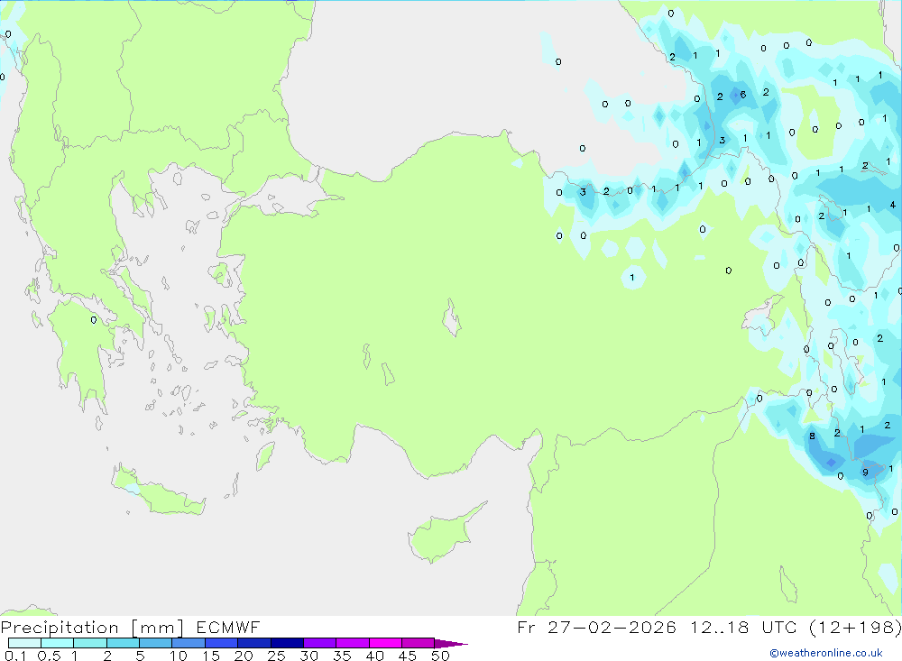Click the '(12+198)' forecast offset text
Image resolution: width=902 pixels, height=661 pixels.
coord(855,627)
